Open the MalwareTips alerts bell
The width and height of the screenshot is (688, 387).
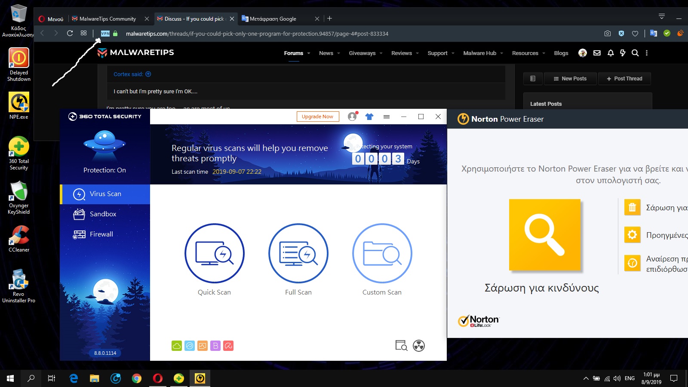click(611, 53)
